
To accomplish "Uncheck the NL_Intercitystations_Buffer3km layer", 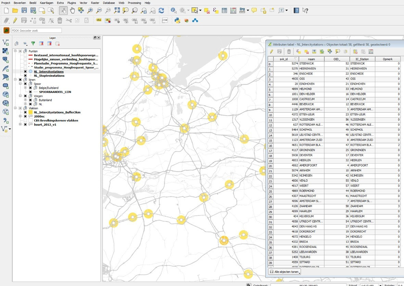I will (25, 112).
